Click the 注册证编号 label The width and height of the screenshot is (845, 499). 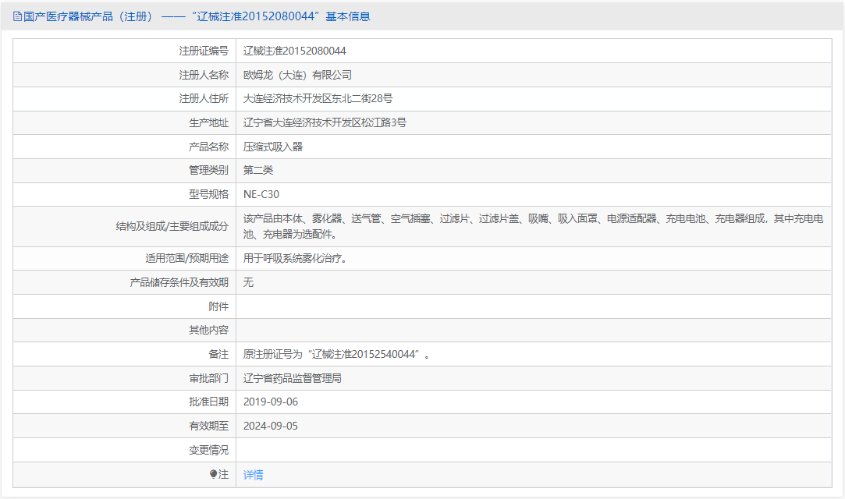click(x=204, y=51)
